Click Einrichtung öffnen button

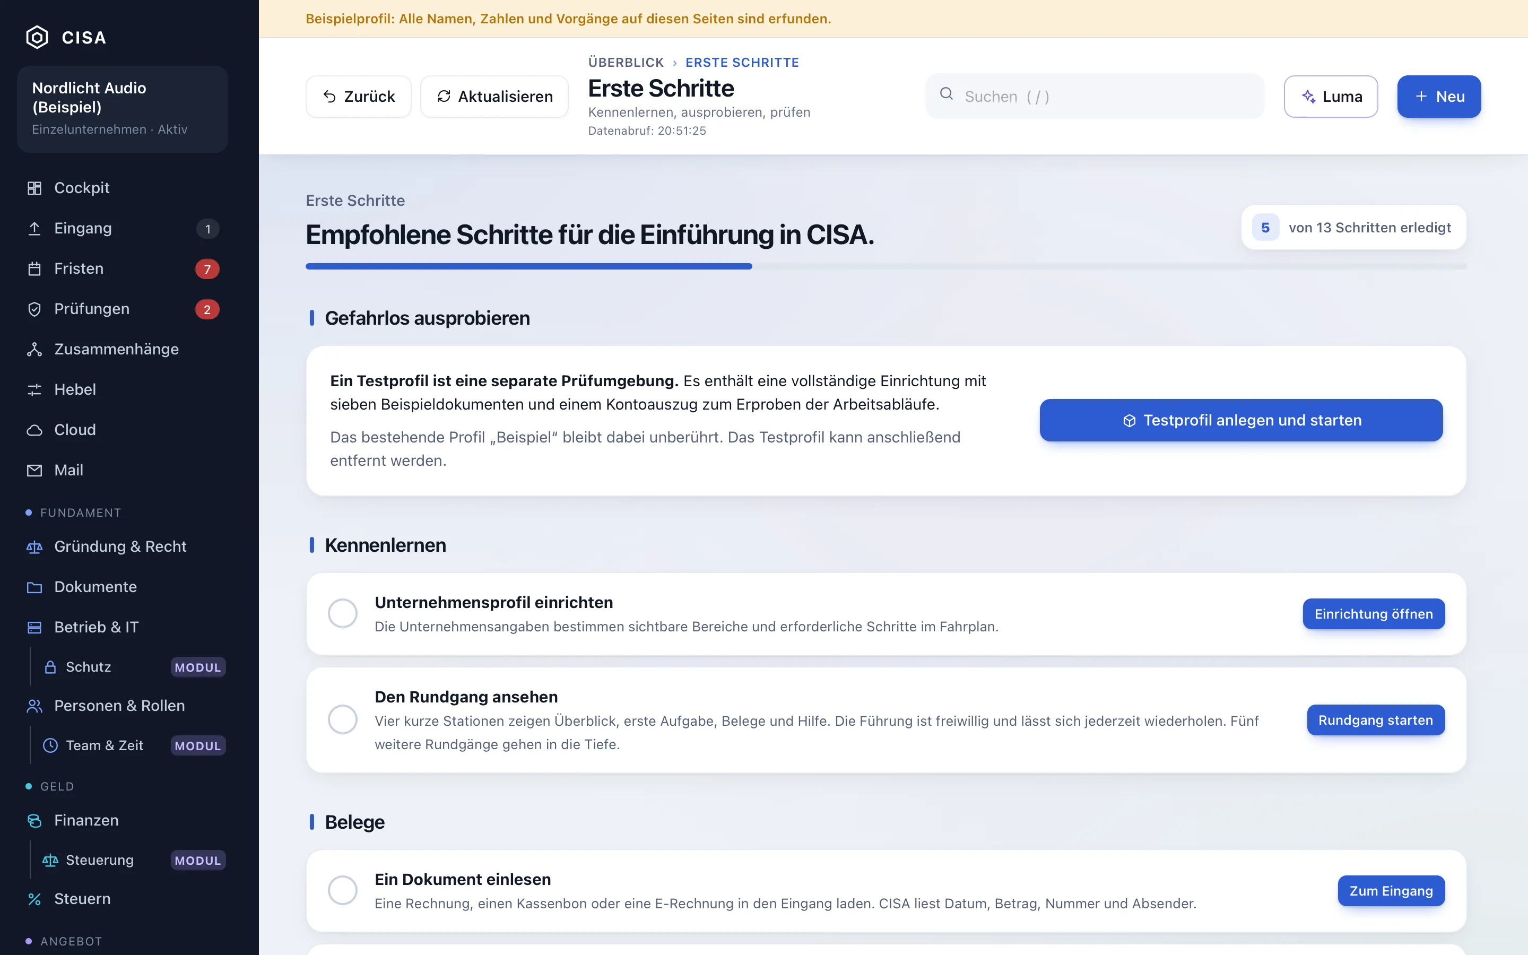pos(1374,614)
